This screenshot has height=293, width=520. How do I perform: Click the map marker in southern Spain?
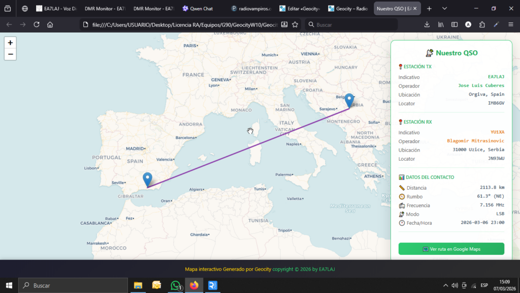147,180
